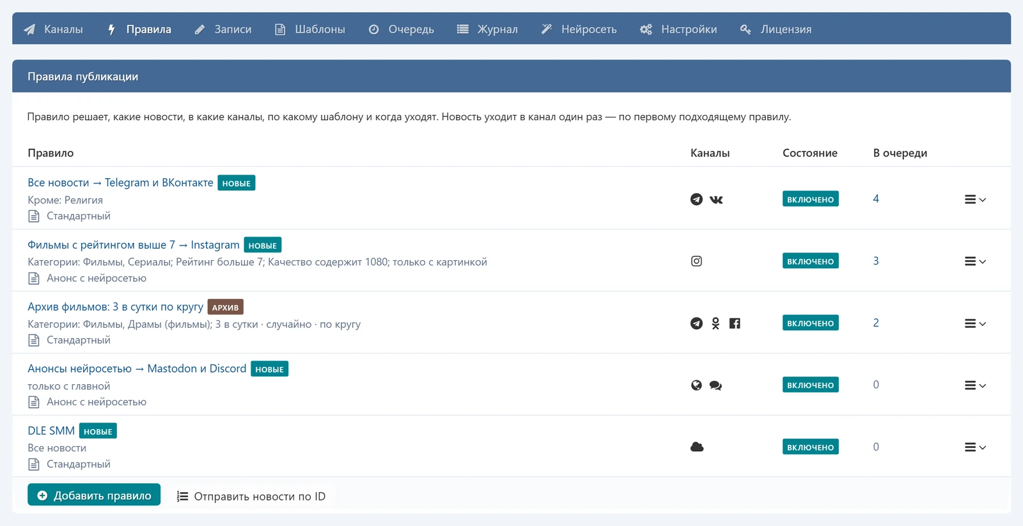The height and width of the screenshot is (526, 1023).
Task: Open the Настройки tab
Action: tap(678, 29)
